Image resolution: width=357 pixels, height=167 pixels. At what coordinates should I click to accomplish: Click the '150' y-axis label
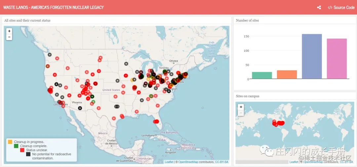(x=246, y=36)
